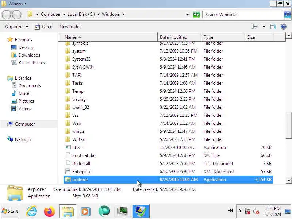Select the twain_32 folder row
Viewport: 292px width, 219px height.
click(168, 107)
